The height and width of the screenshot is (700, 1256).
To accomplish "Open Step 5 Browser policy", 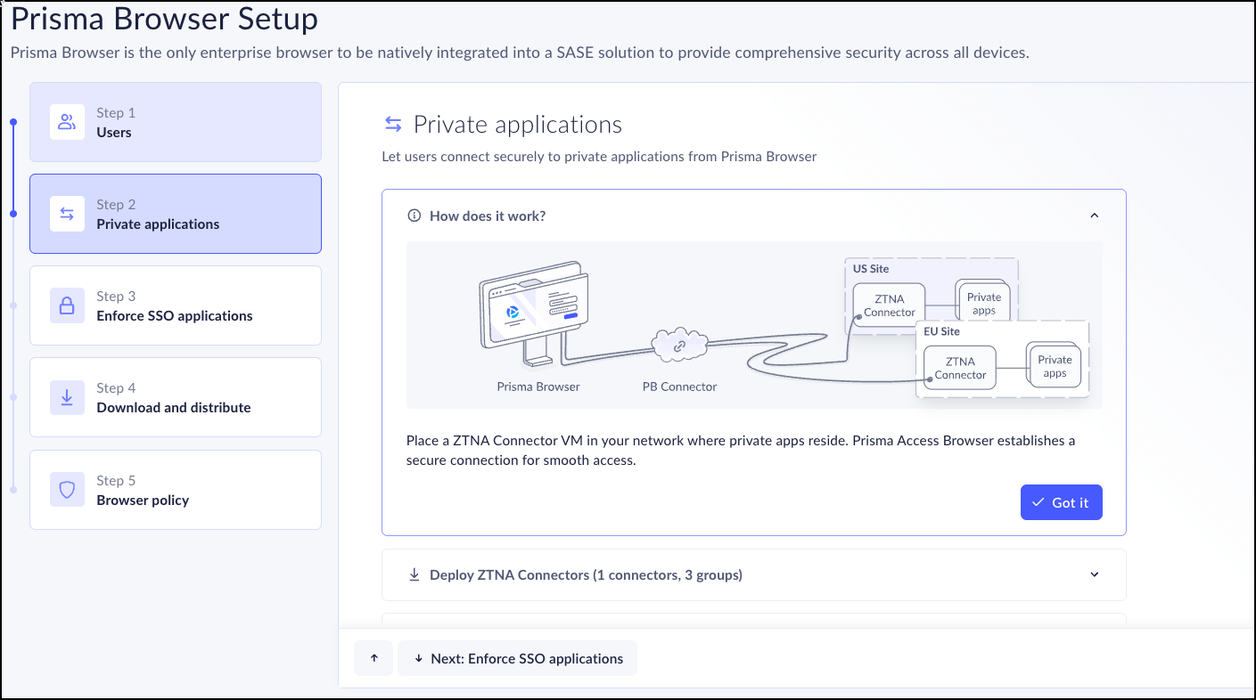I will [x=176, y=490].
